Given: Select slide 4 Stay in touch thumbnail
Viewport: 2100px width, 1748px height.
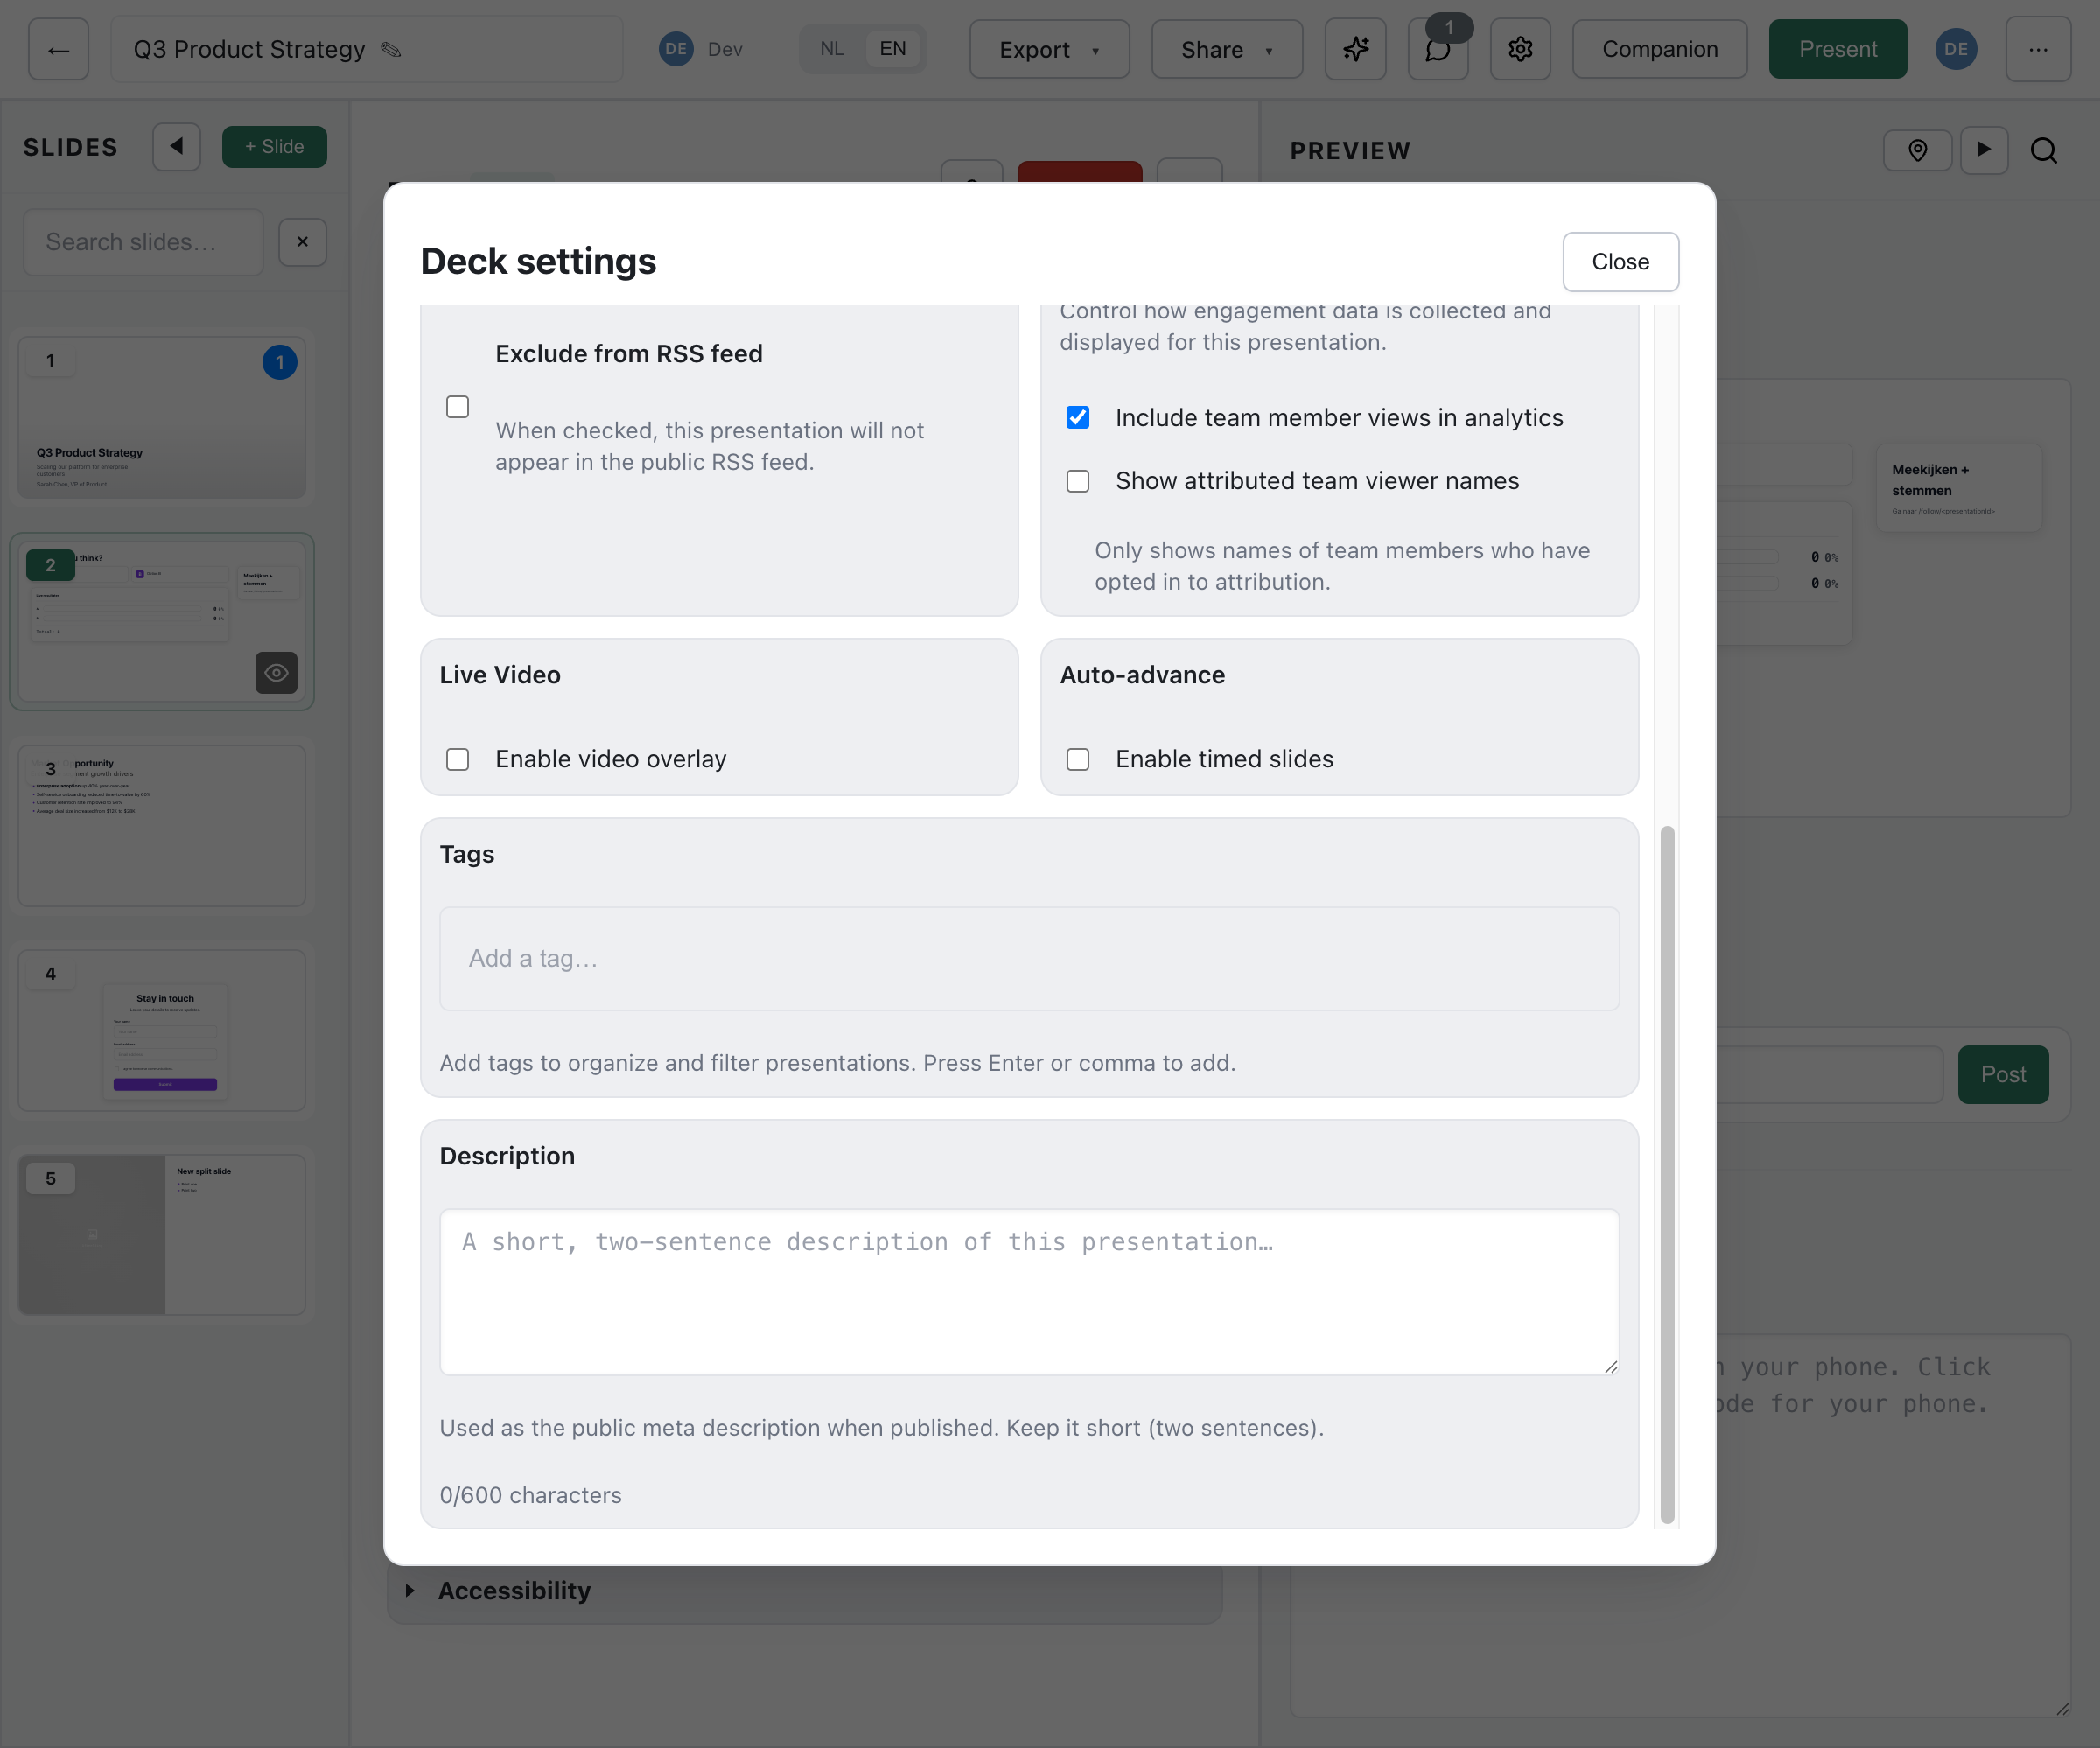Looking at the screenshot, I should coord(162,1031).
